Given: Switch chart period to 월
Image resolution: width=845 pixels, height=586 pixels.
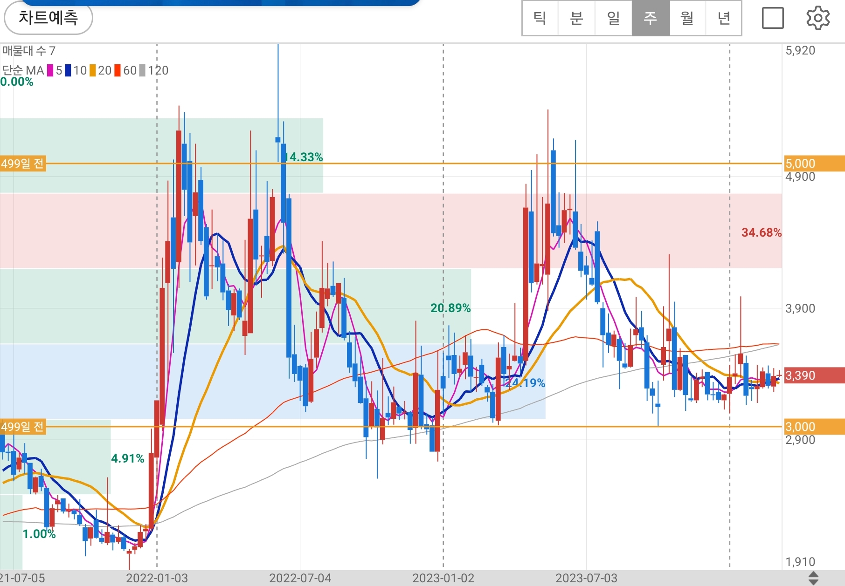Looking at the screenshot, I should pyautogui.click(x=687, y=18).
